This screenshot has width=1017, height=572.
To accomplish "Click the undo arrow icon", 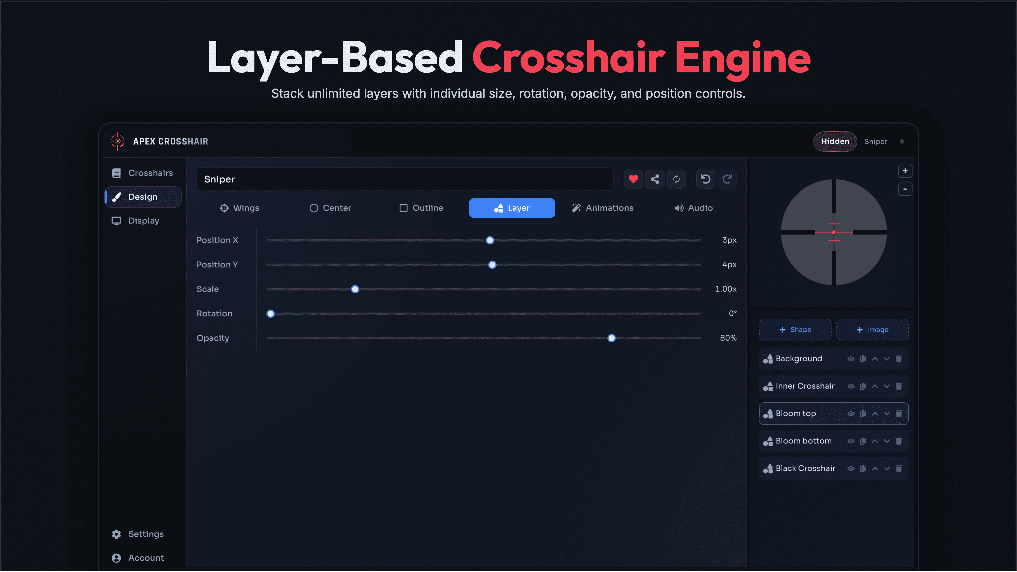I will [x=705, y=179].
